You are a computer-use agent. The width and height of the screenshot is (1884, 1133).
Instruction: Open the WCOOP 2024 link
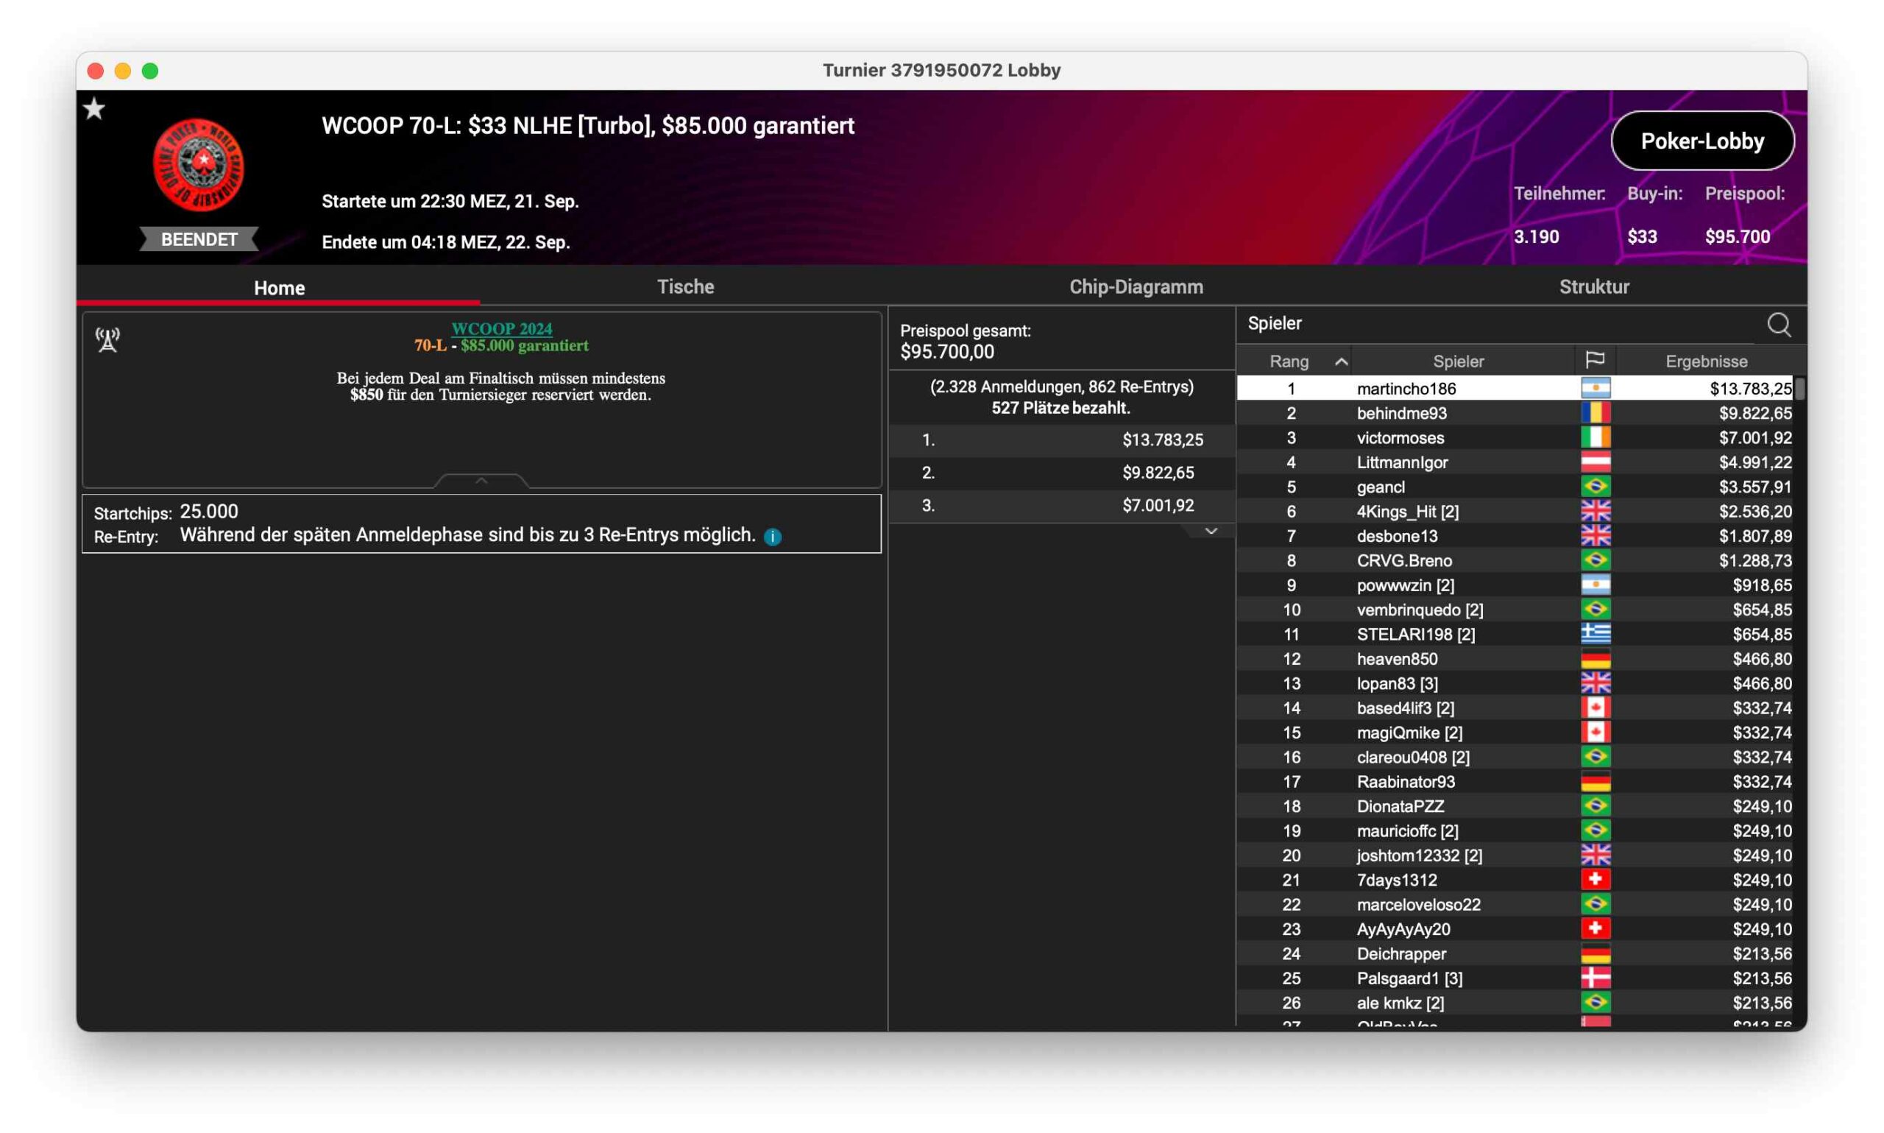tap(501, 329)
